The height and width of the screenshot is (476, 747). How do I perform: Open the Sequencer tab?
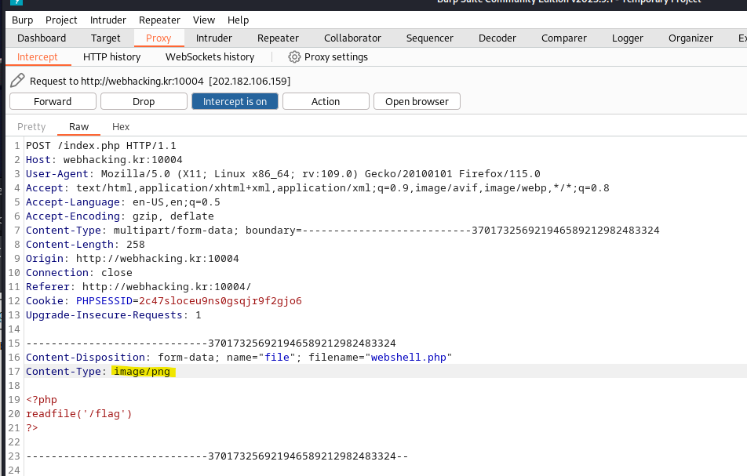(x=430, y=38)
